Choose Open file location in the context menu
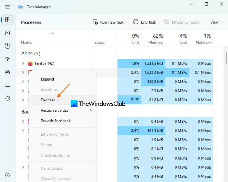 tap(63, 179)
